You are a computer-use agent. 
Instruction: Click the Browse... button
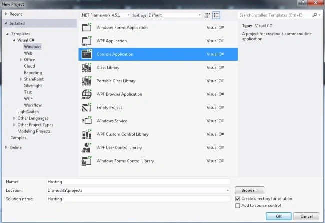click(249, 190)
